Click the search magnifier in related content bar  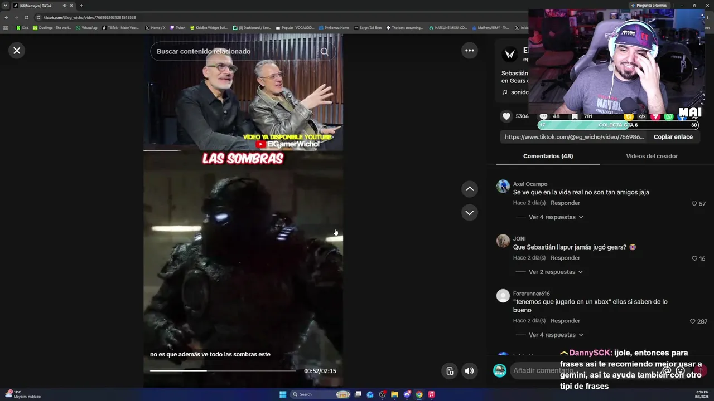[x=325, y=51]
